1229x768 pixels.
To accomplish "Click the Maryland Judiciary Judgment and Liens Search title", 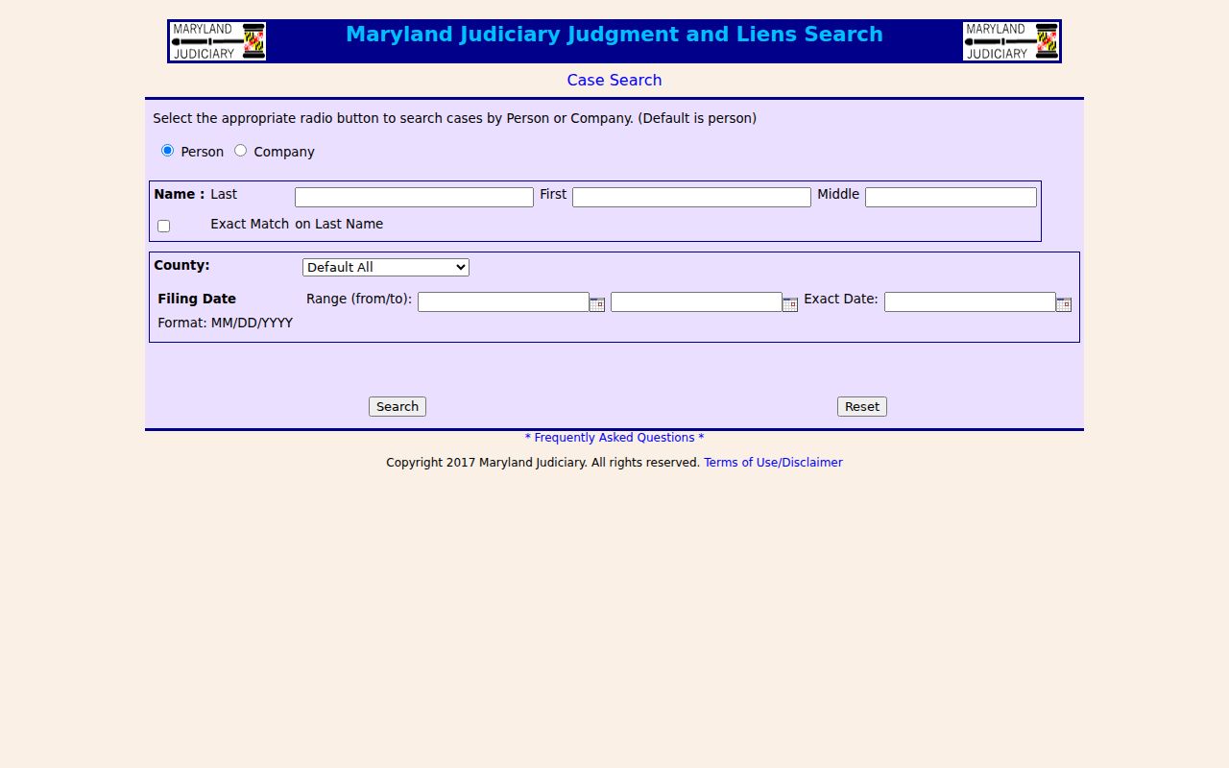I will 614,35.
